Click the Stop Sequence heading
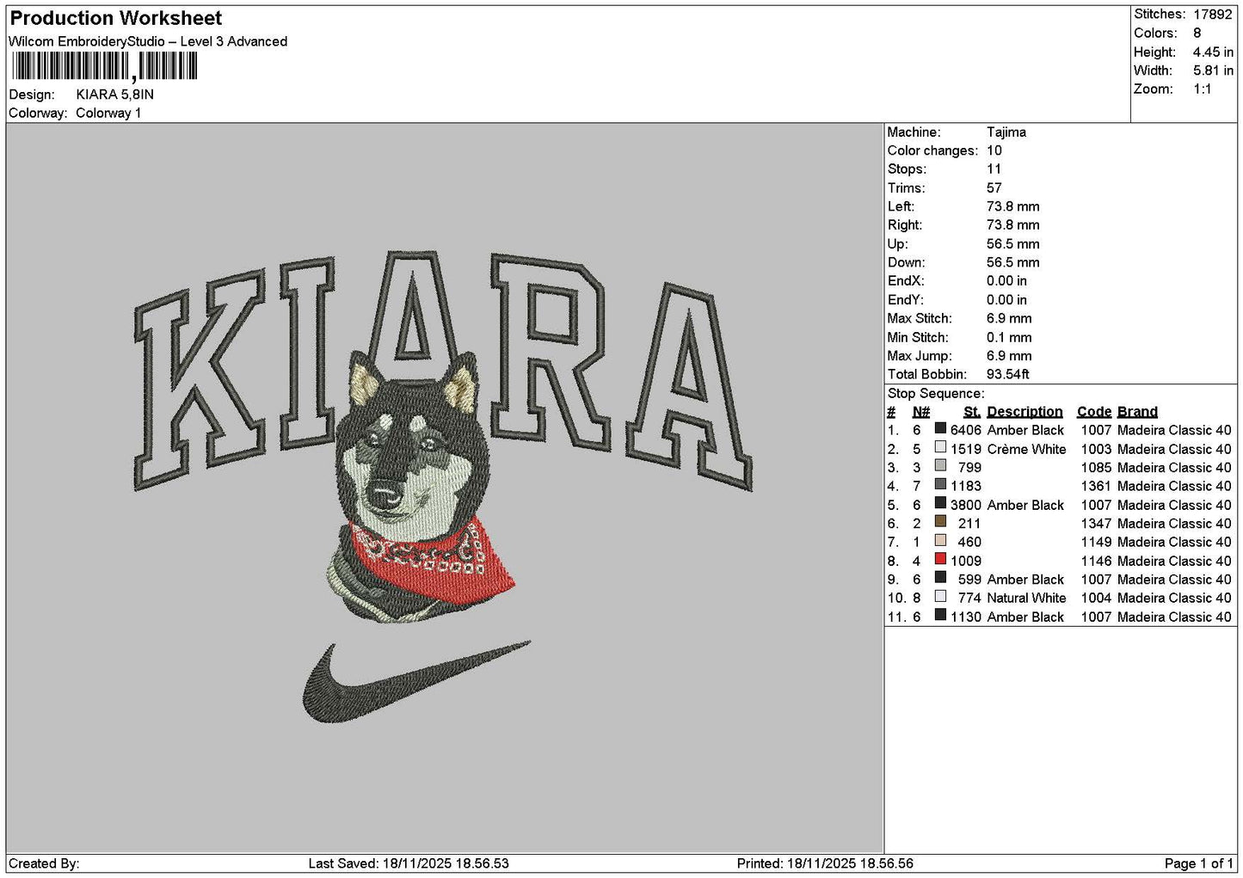The width and height of the screenshot is (1243, 878). click(x=936, y=393)
